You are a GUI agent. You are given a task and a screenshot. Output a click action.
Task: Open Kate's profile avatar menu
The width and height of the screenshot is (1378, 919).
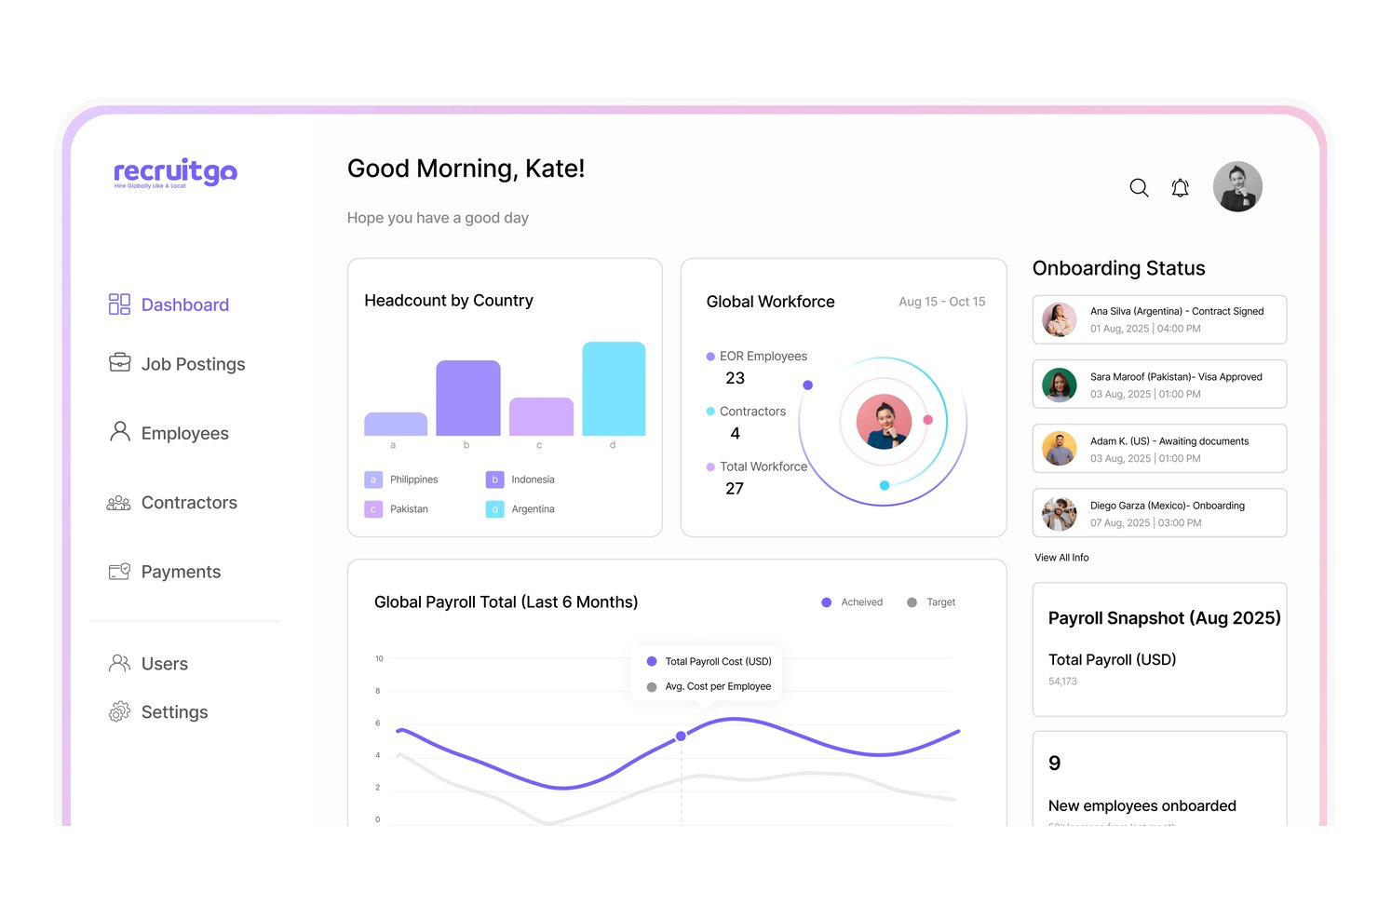[x=1237, y=186]
